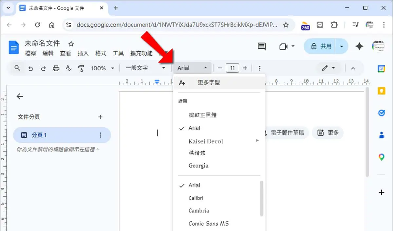This screenshot has height=231, width=393.
Task: Click the undo arrow in toolbar
Action: pyautogui.click(x=31, y=68)
